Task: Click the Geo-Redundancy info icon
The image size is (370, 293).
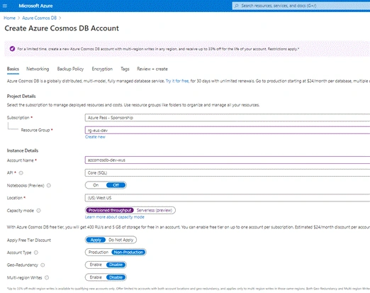Action: [43, 265]
